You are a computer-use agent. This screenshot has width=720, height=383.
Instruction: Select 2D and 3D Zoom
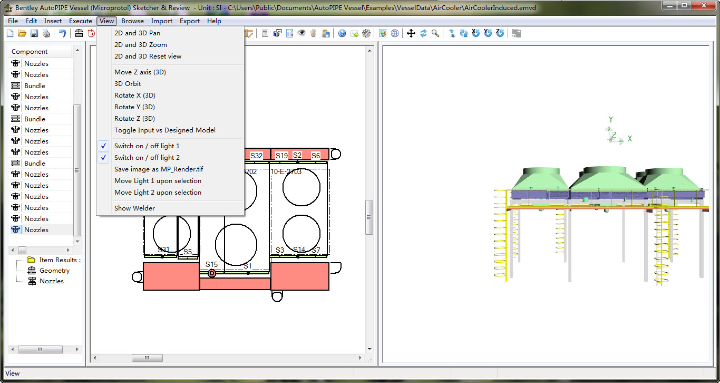click(170, 45)
